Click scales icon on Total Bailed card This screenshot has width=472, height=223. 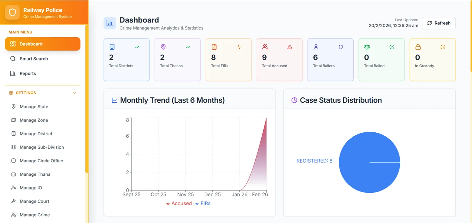tap(367, 47)
